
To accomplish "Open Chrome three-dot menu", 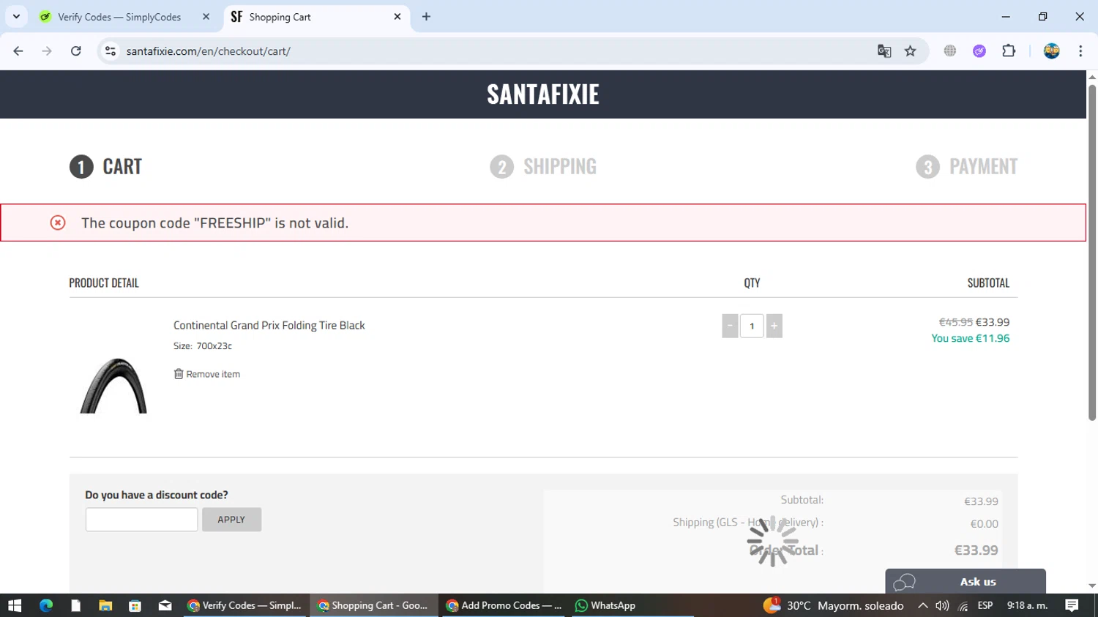I will [x=1080, y=51].
